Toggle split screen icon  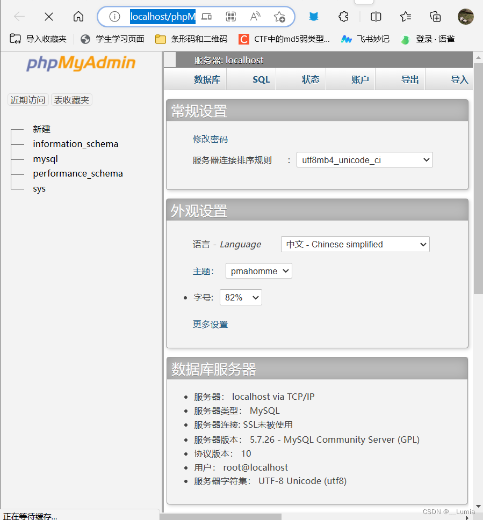[x=376, y=17]
